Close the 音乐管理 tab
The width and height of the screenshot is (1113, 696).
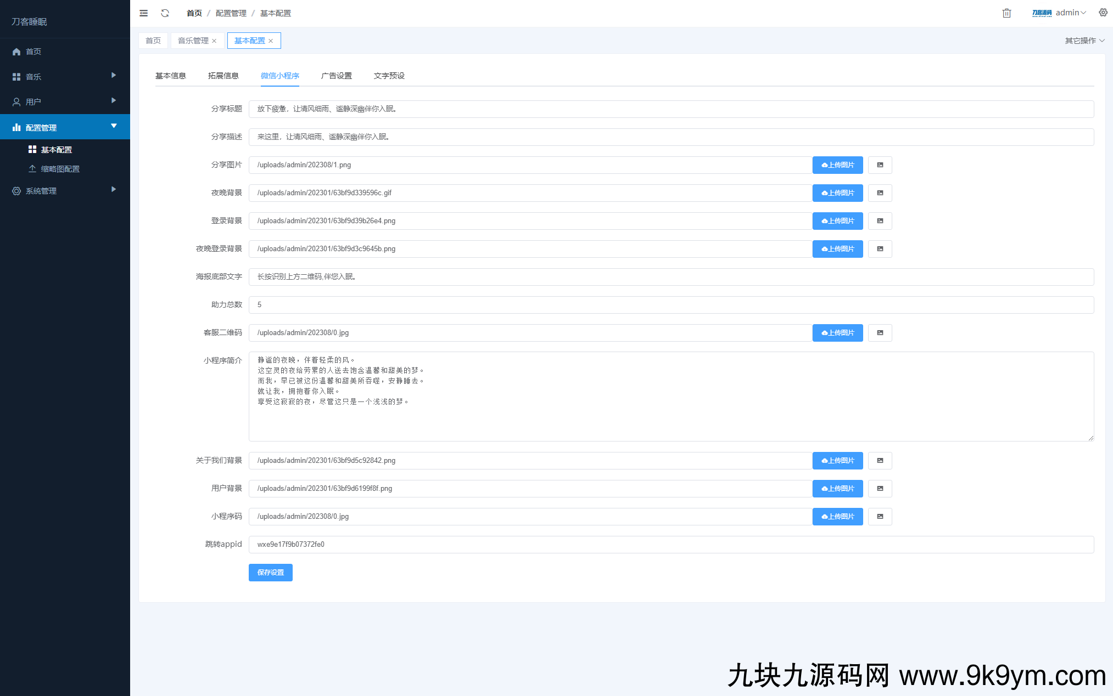215,40
